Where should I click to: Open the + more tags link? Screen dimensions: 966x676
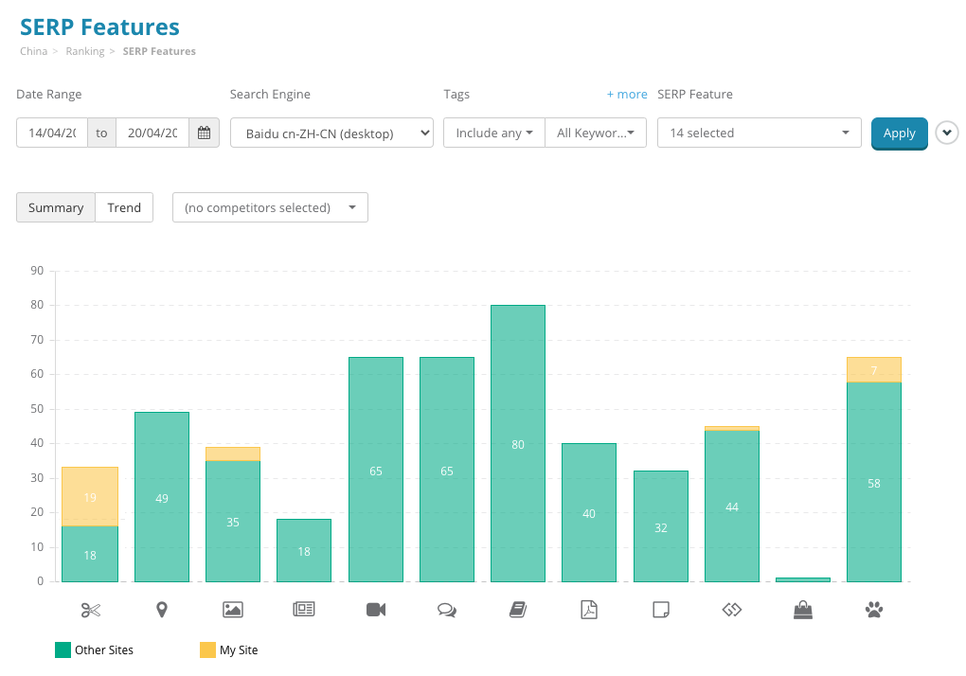[627, 94]
